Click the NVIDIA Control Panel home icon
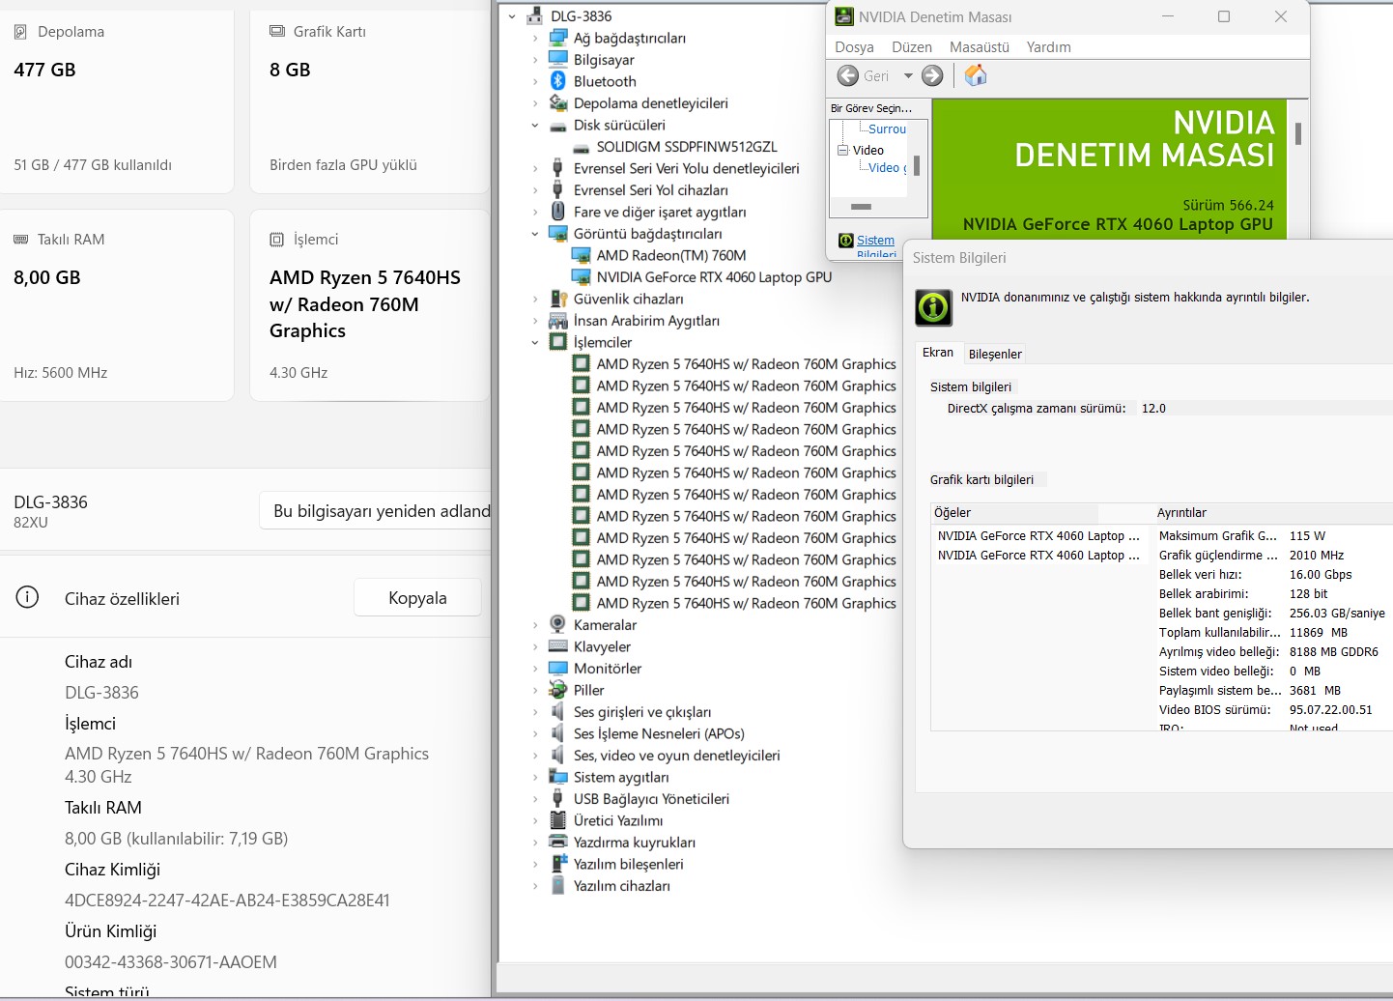 coord(976,75)
